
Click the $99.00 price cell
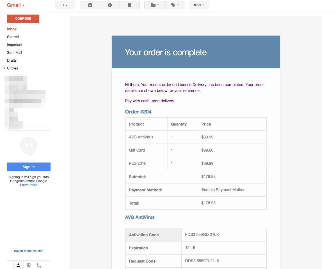click(x=232, y=150)
